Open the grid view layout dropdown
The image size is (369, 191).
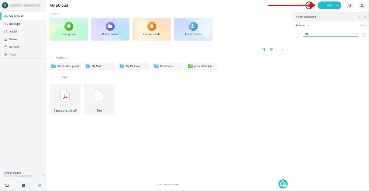click(x=273, y=50)
